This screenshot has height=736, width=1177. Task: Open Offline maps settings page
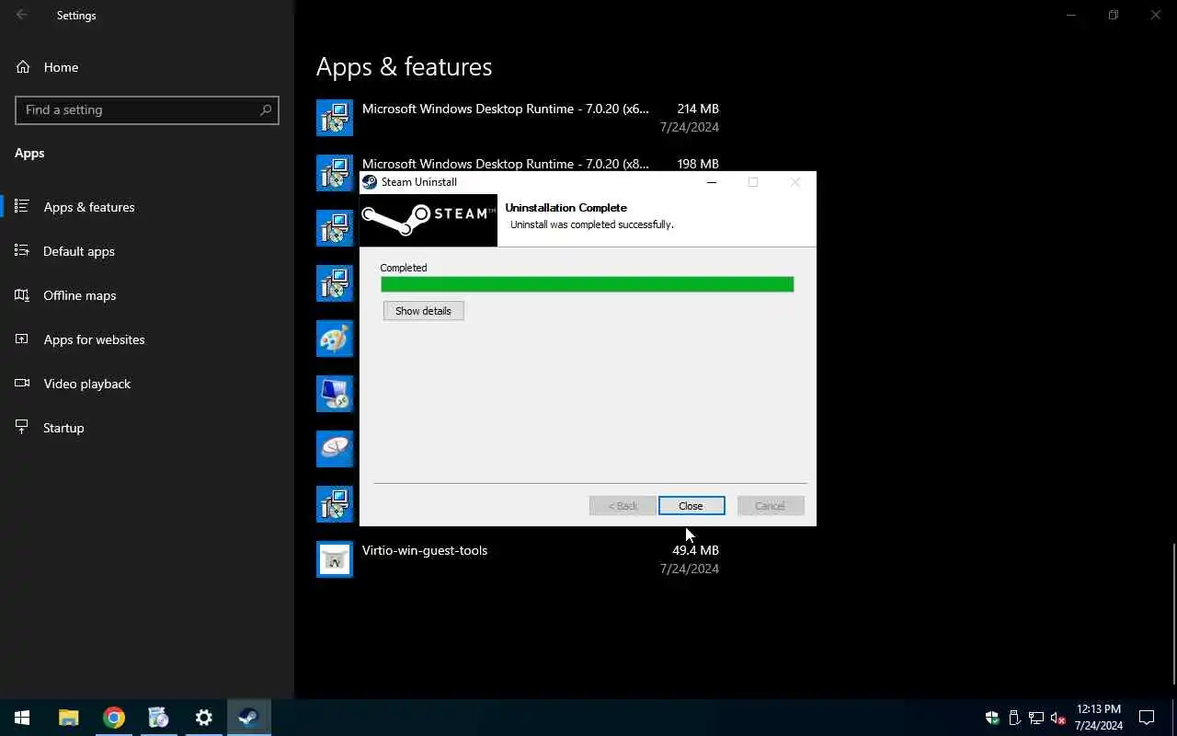[x=147, y=295]
